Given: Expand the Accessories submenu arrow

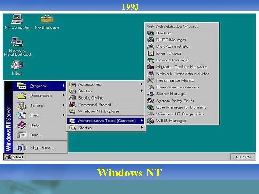Looking at the screenshot, I should (x=142, y=84).
